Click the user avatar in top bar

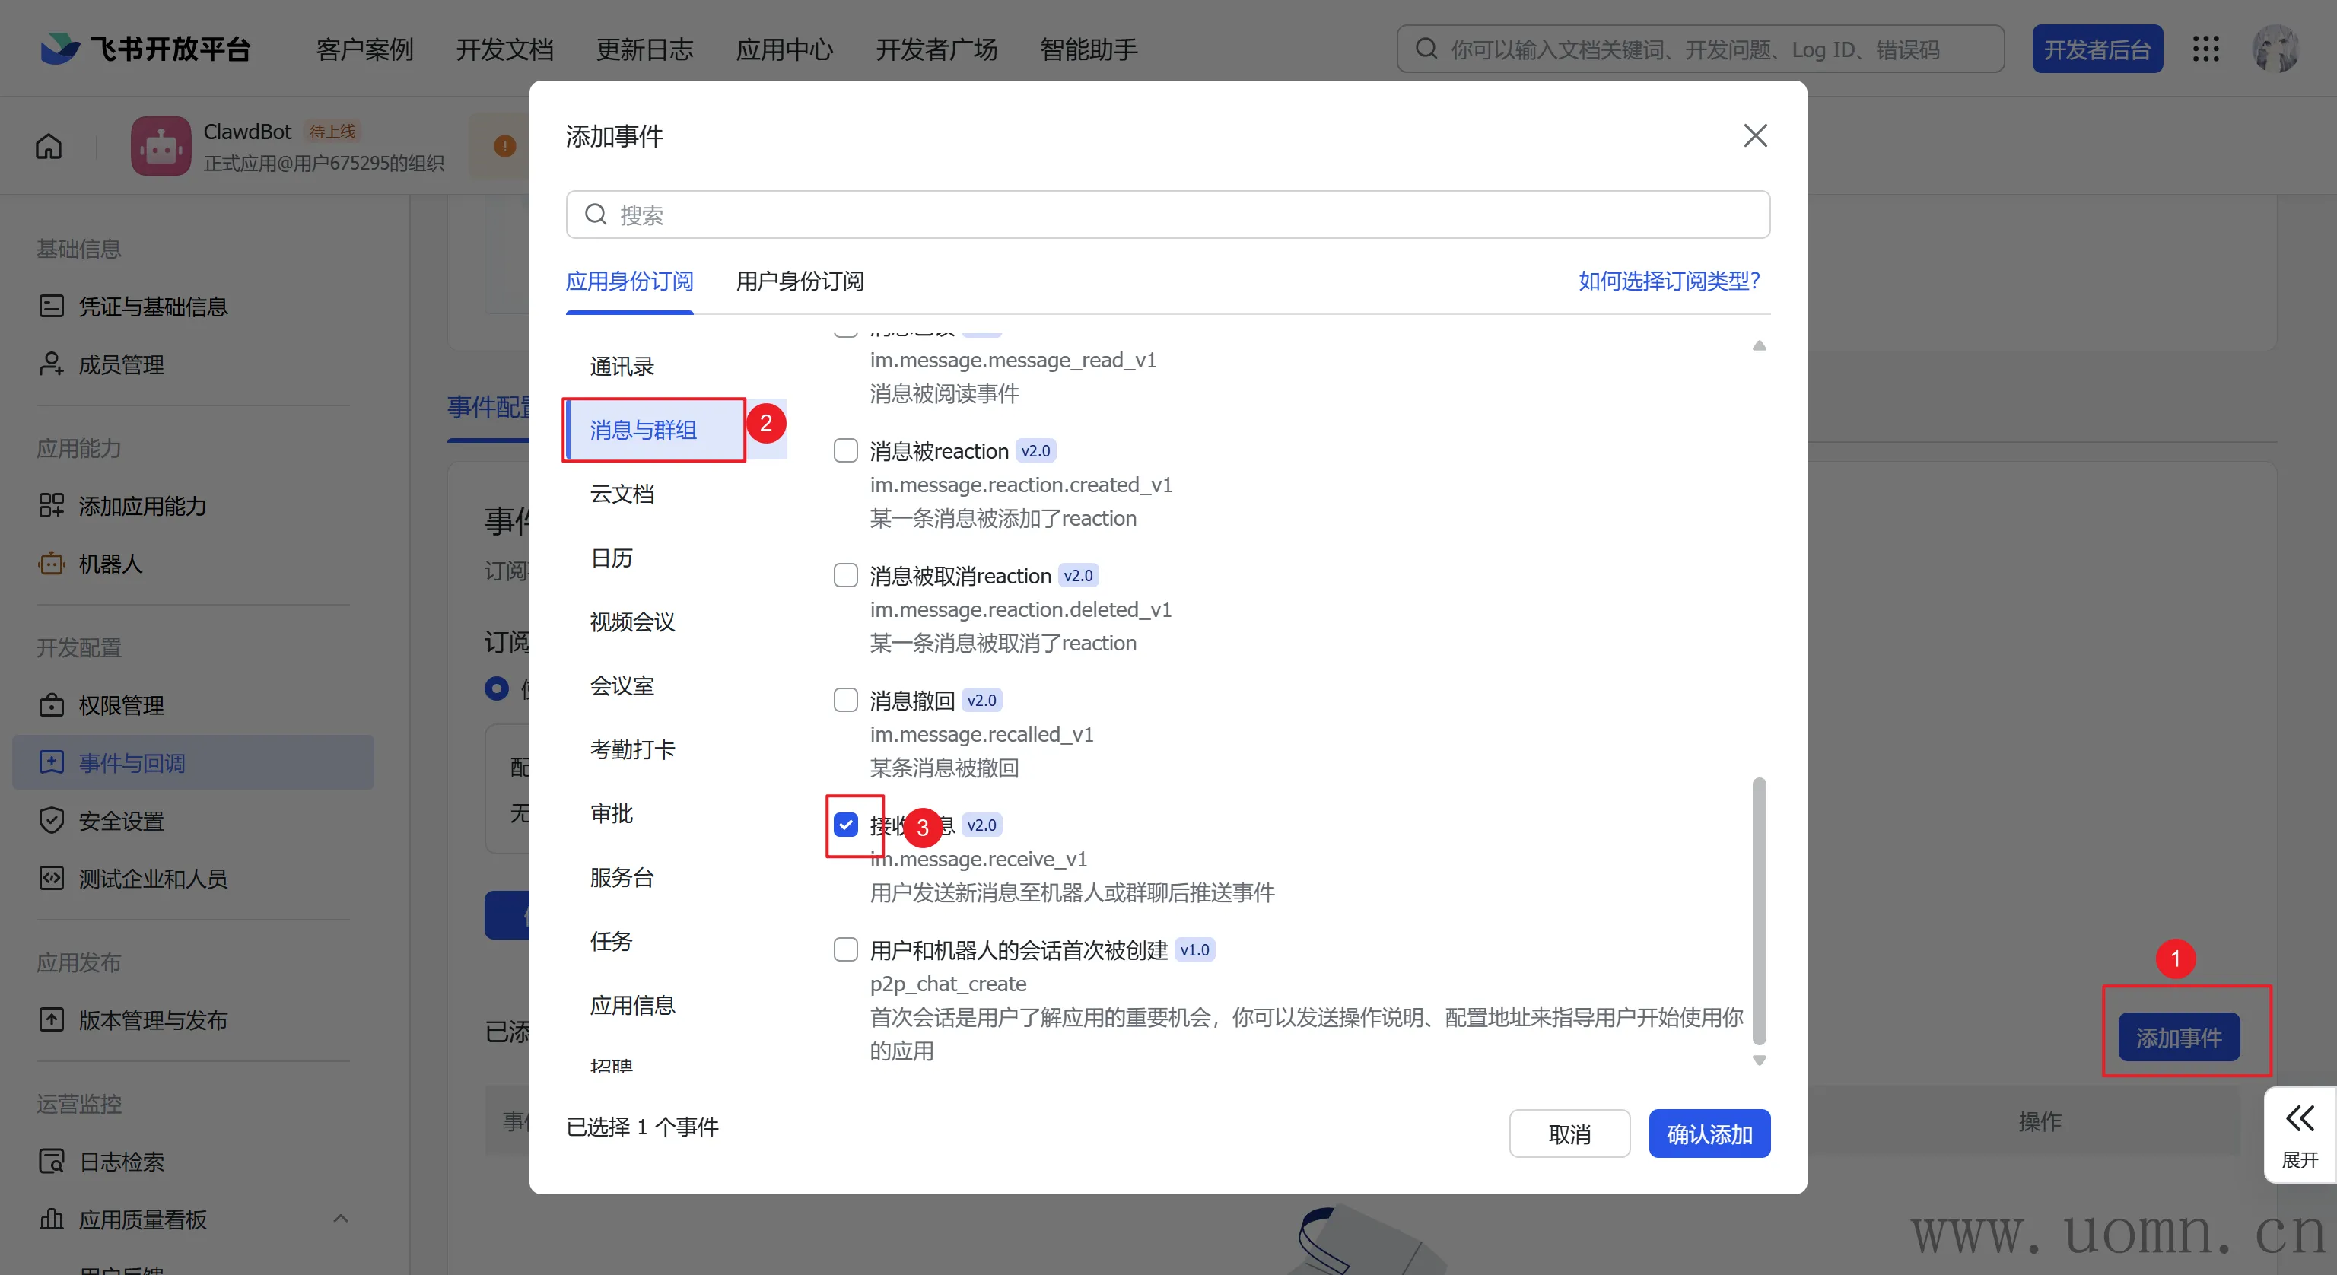click(2275, 49)
